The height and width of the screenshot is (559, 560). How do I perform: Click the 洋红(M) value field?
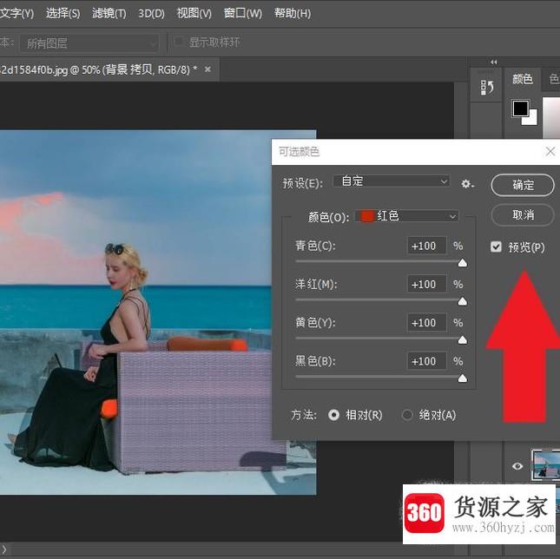click(x=426, y=284)
